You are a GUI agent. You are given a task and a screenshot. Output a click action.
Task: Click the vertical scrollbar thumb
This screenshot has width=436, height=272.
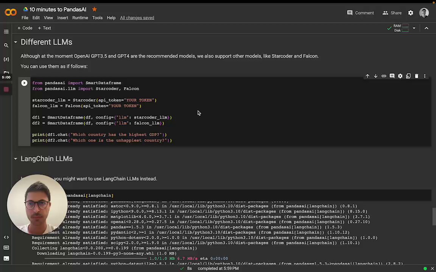point(434,216)
